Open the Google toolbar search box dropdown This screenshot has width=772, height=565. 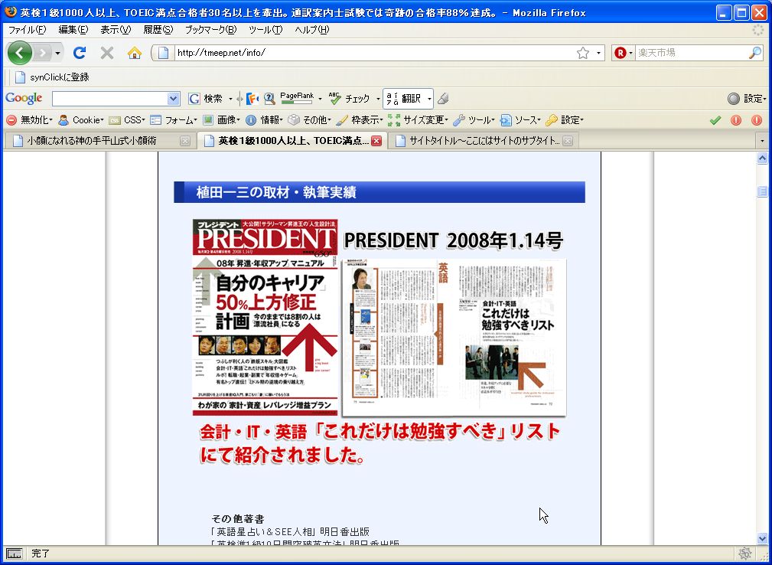pyautogui.click(x=174, y=99)
